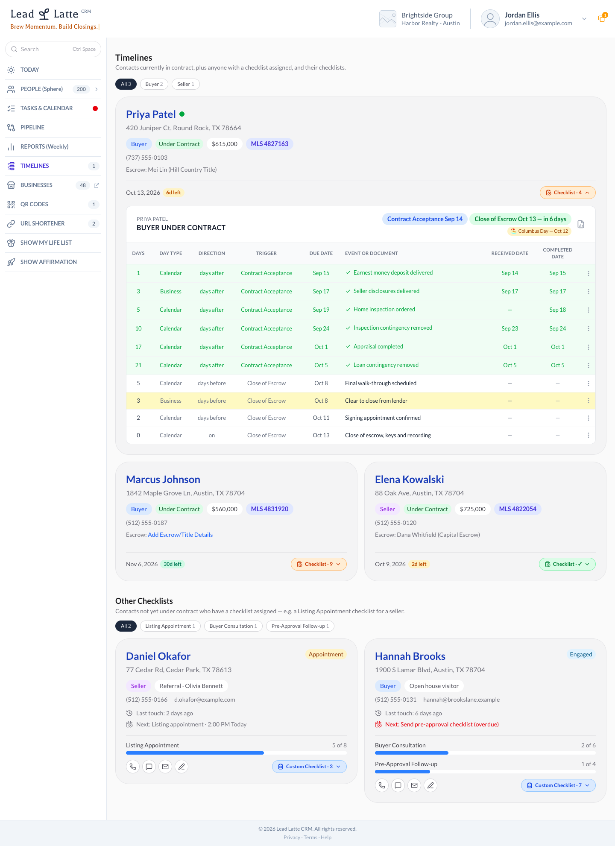Send a text message to Hannah Brooks
Viewport: 615px width, 846px height.
pyautogui.click(x=398, y=785)
